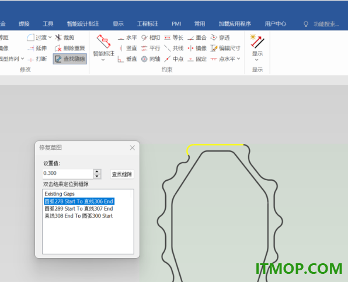Select the 打断 break tool
Image resolution: width=348 pixels, height=282 pixels.
pos(37,59)
